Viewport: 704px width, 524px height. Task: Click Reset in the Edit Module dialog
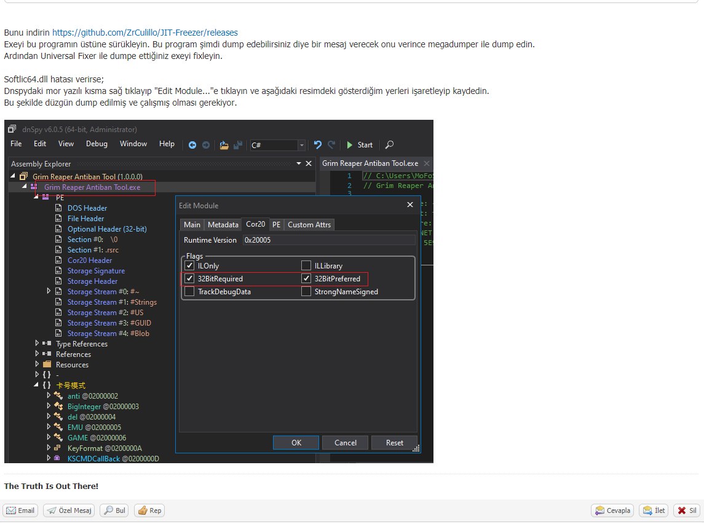(x=395, y=442)
